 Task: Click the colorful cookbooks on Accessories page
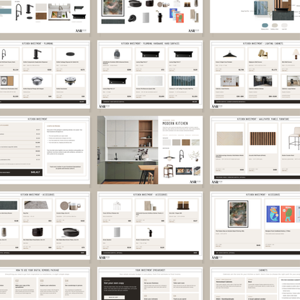click(283, 213)
